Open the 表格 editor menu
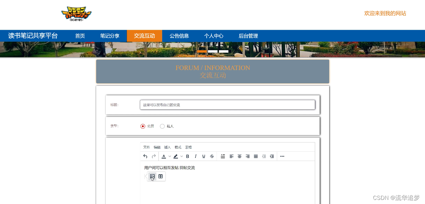This screenshot has height=204, width=425. tap(189, 147)
